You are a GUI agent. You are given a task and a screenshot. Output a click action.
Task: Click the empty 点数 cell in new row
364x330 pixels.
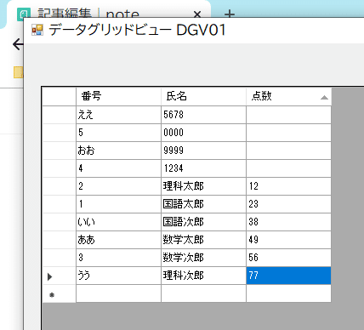click(288, 293)
